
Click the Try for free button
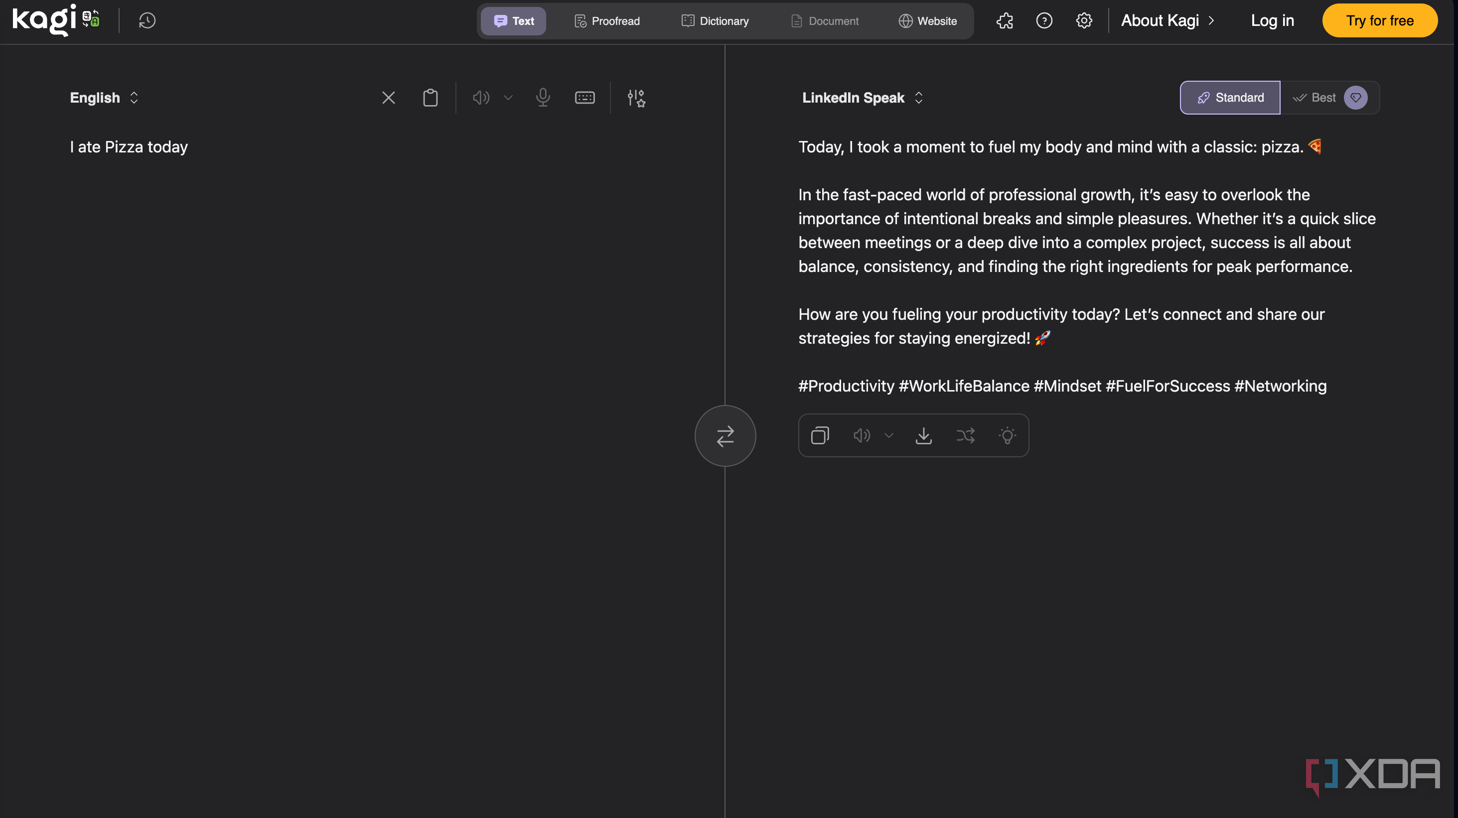1379,20
